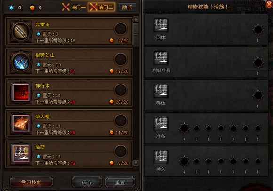The image size is (273, 191).
Task: Click the 棍势如山 skill icon
Action: (21, 62)
